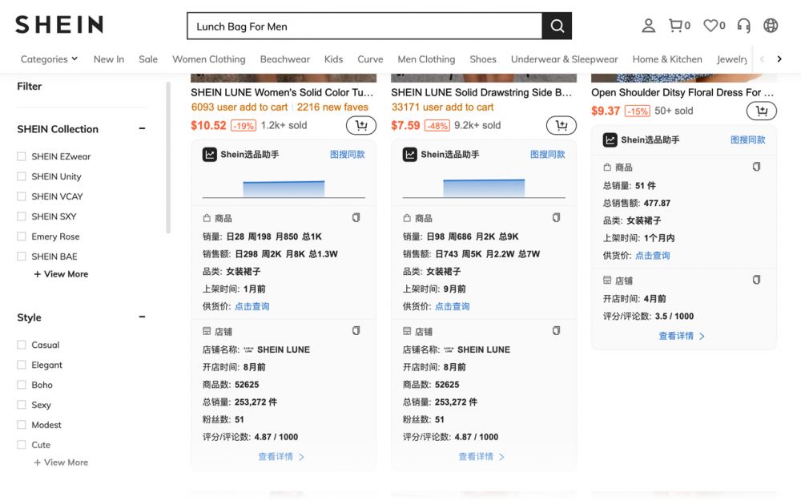Click Shein选品助手 logo on $10.52 card
Image resolution: width=801 pixels, height=501 pixels.
209,155
